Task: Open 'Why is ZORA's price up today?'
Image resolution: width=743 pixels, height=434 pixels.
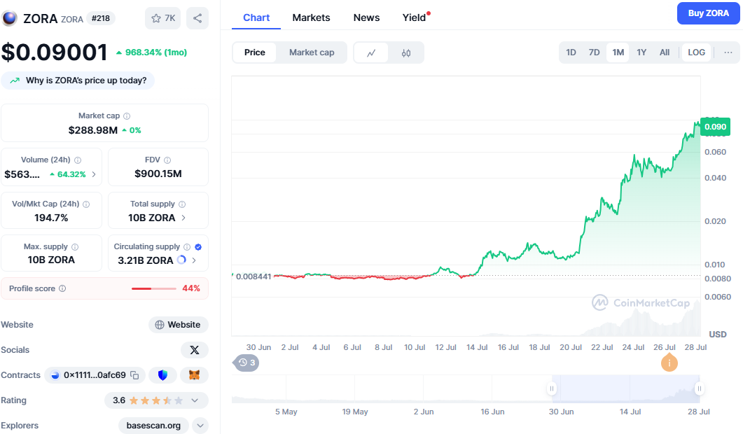Action: point(78,80)
